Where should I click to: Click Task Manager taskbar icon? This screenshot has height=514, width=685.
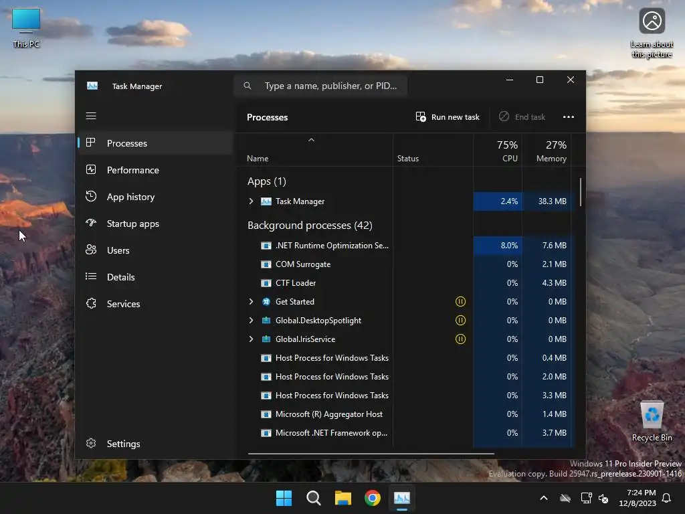coord(402,498)
